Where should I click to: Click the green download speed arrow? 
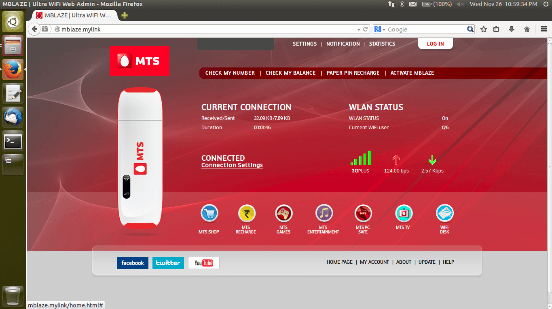click(x=432, y=160)
